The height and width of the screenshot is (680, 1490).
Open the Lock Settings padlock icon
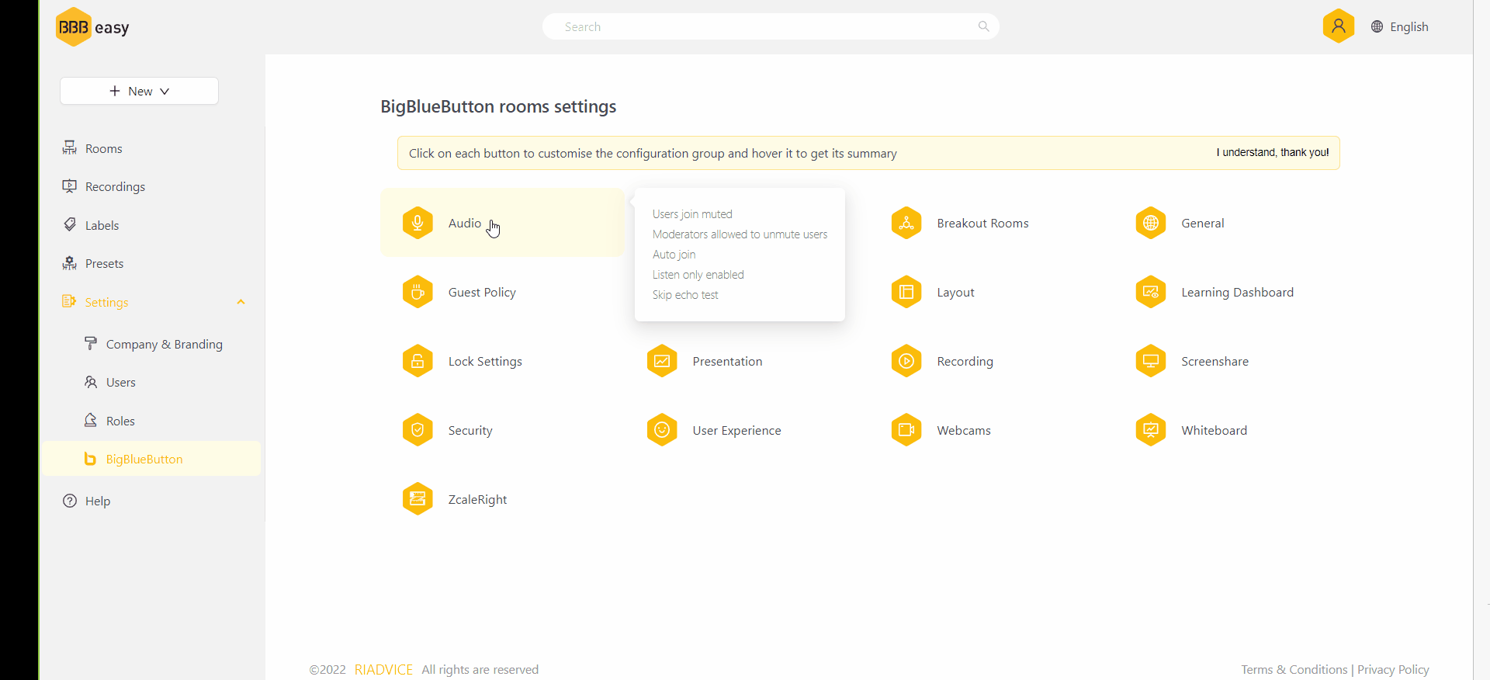pyautogui.click(x=418, y=361)
